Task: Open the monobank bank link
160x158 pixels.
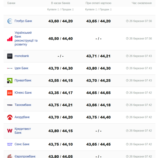Action: (22, 56)
